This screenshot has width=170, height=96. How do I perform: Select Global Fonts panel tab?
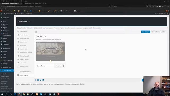click(x=23, y=42)
